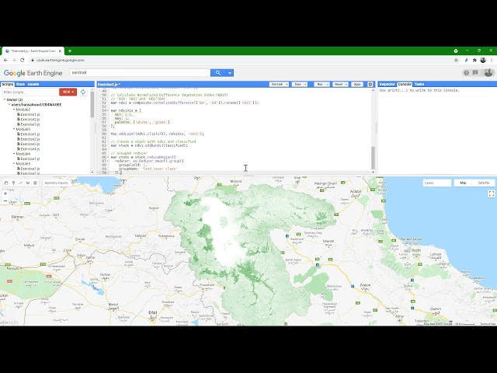The width and height of the screenshot is (497, 373).
Task: Open the Save dropdown arrow
Action: tap(305, 85)
